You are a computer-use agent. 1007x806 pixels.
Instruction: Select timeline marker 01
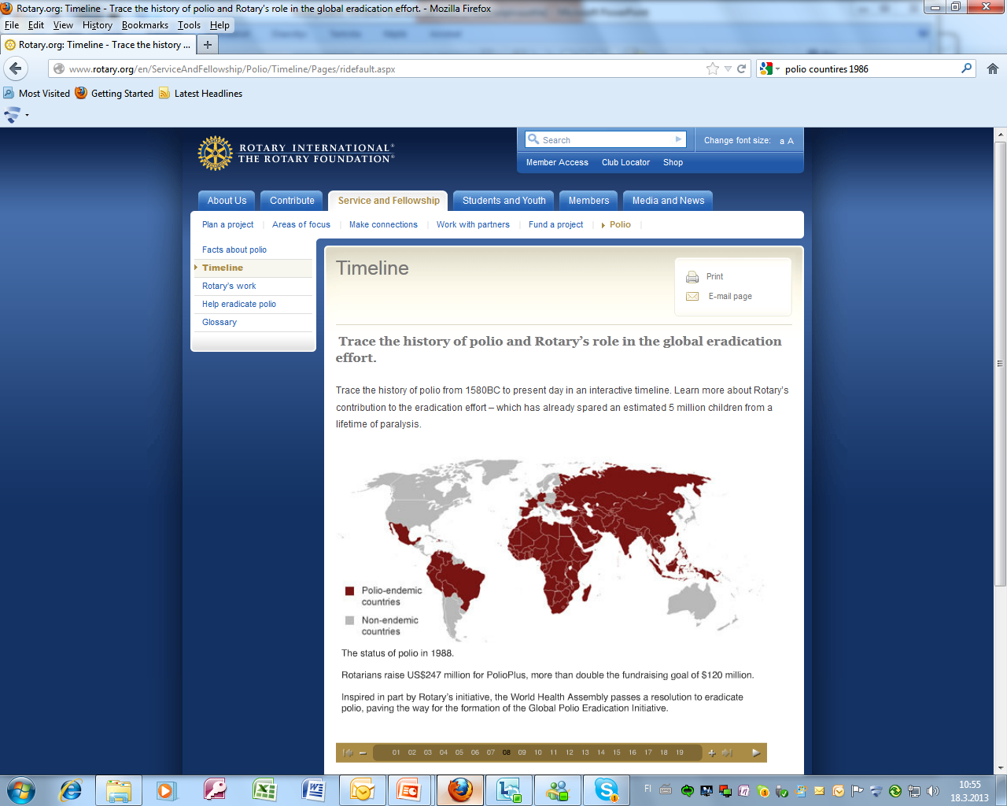pos(396,752)
